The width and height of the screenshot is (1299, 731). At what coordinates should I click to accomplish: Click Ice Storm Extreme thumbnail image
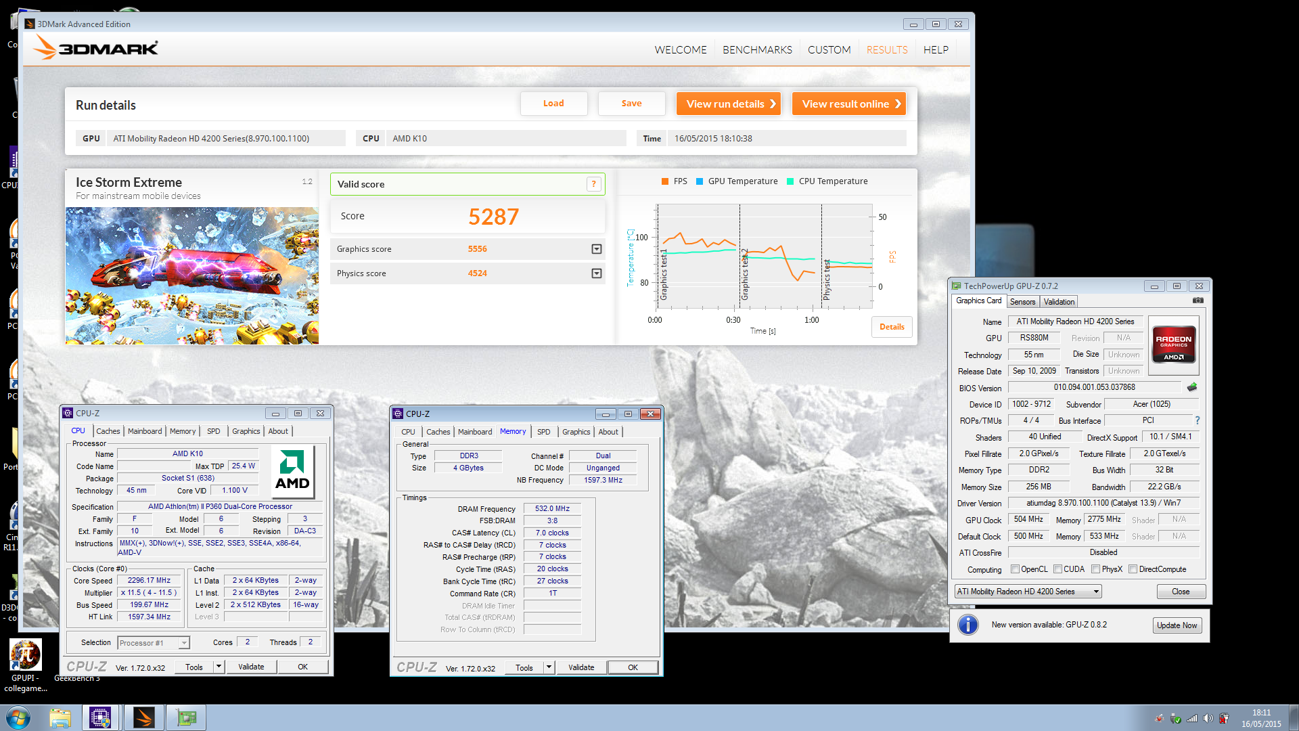click(192, 275)
